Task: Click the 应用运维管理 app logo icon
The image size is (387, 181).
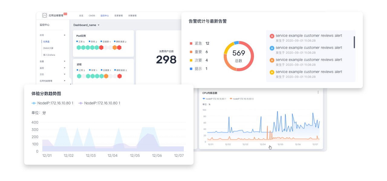Action: pos(44,15)
